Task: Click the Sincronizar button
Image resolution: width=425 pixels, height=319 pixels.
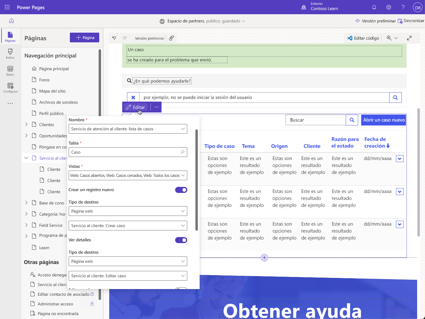Action: click(x=411, y=21)
